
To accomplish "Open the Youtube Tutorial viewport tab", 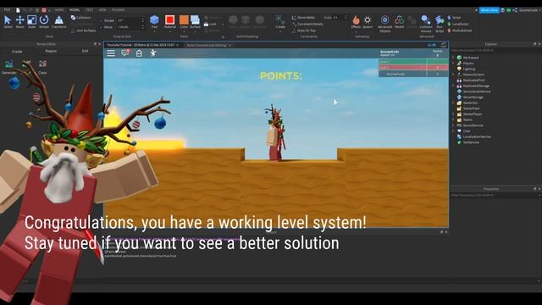I will 142,45.
